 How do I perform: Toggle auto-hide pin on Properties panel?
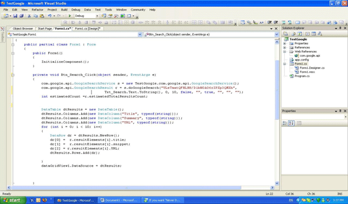341,111
